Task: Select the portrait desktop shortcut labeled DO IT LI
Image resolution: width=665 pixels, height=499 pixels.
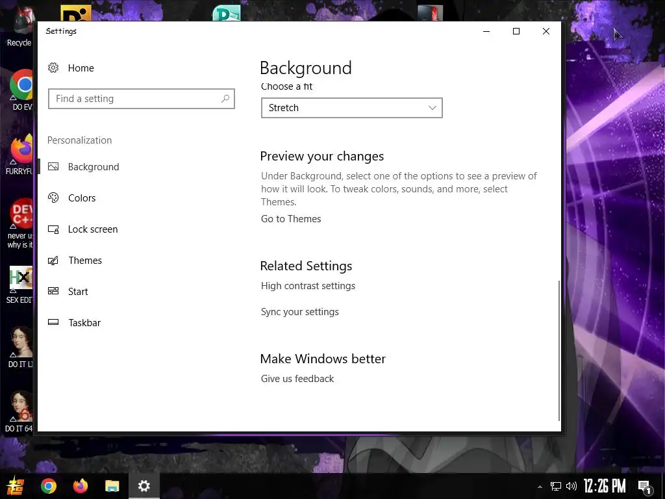Action: [20, 347]
